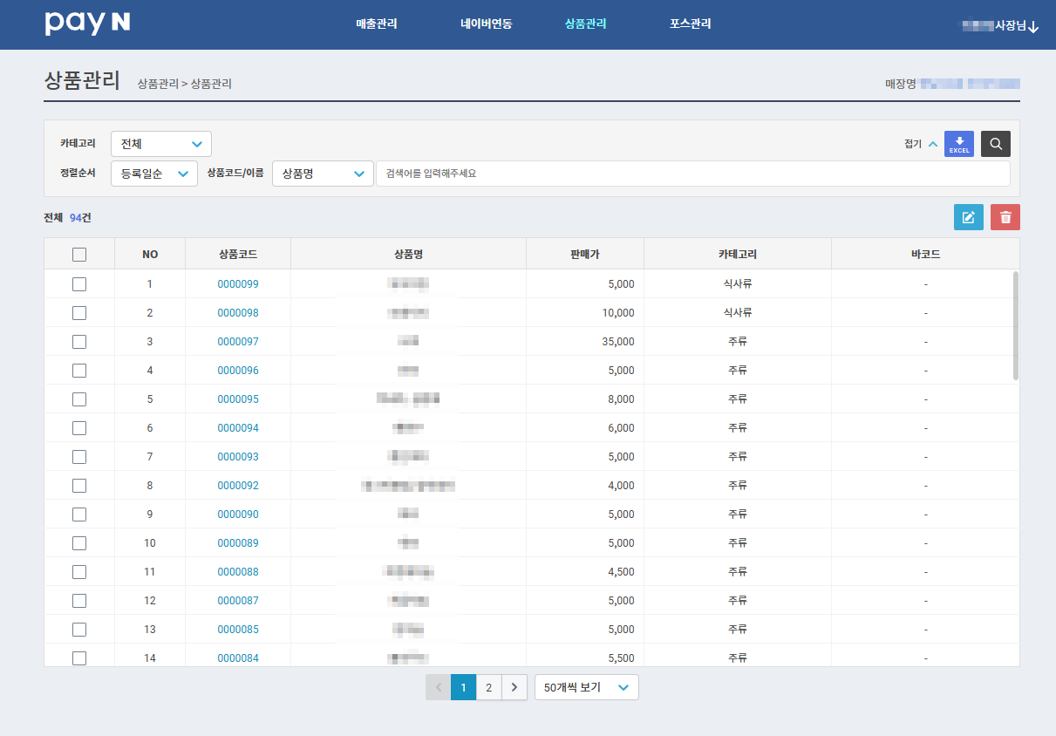Open product code 0000099 link
Viewport: 1056px width, 736px height.
pos(238,284)
